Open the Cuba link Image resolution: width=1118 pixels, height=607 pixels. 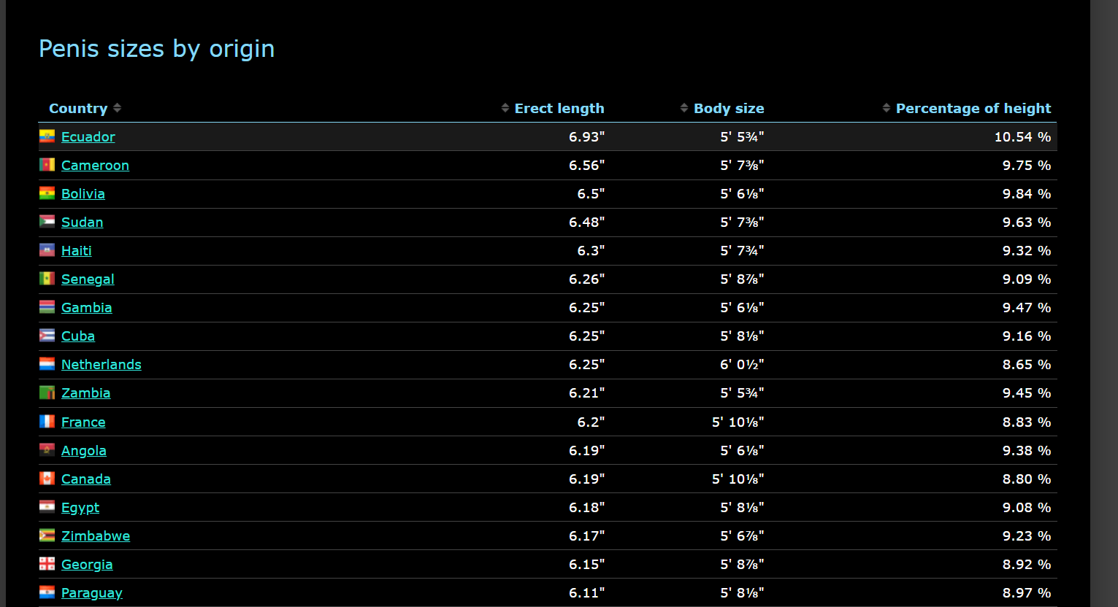coord(78,336)
